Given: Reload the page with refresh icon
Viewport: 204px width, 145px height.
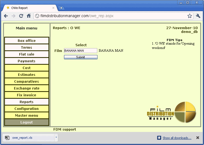Looking at the screenshot, I should (21, 16).
